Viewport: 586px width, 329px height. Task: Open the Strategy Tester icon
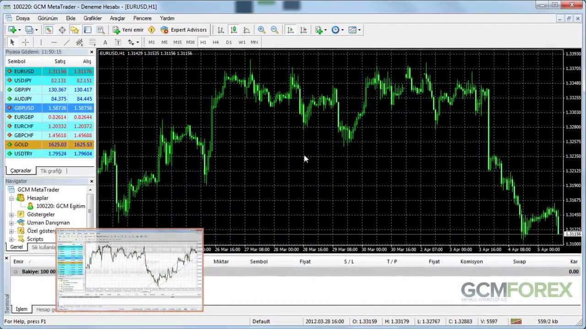[100, 30]
